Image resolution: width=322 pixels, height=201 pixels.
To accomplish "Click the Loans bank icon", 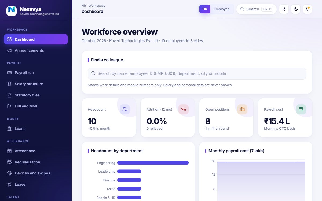I will [x=9, y=129].
